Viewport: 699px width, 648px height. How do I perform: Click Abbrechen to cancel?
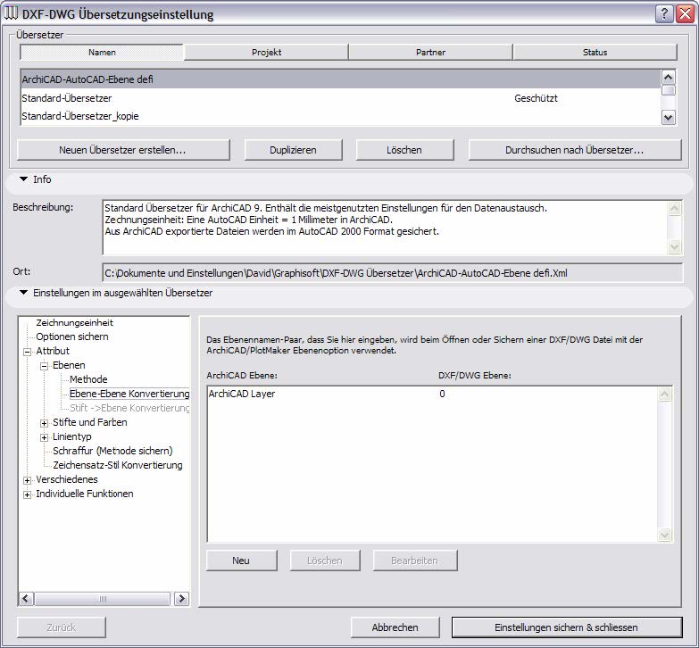point(395,627)
